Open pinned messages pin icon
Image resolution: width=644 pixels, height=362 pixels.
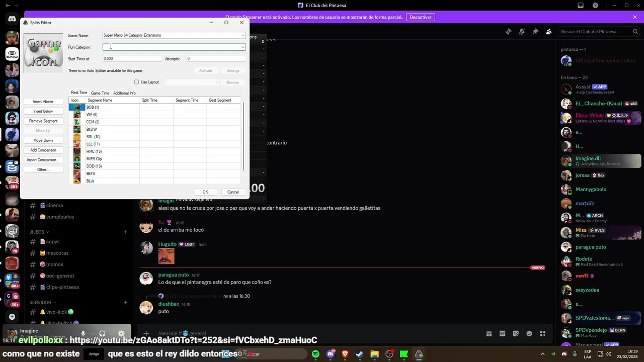tap(535, 31)
